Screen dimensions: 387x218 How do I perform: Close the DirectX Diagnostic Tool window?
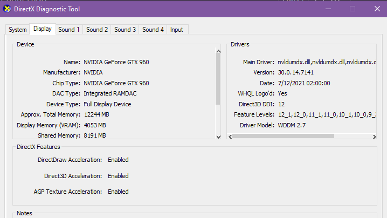[377, 9]
